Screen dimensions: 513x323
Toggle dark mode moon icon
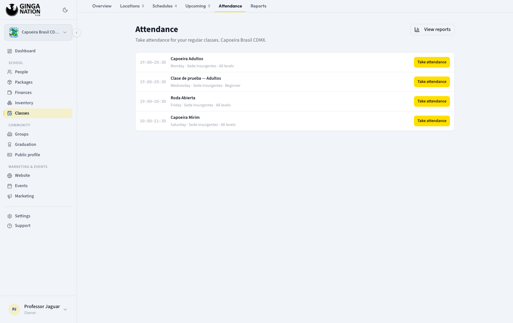(x=65, y=10)
